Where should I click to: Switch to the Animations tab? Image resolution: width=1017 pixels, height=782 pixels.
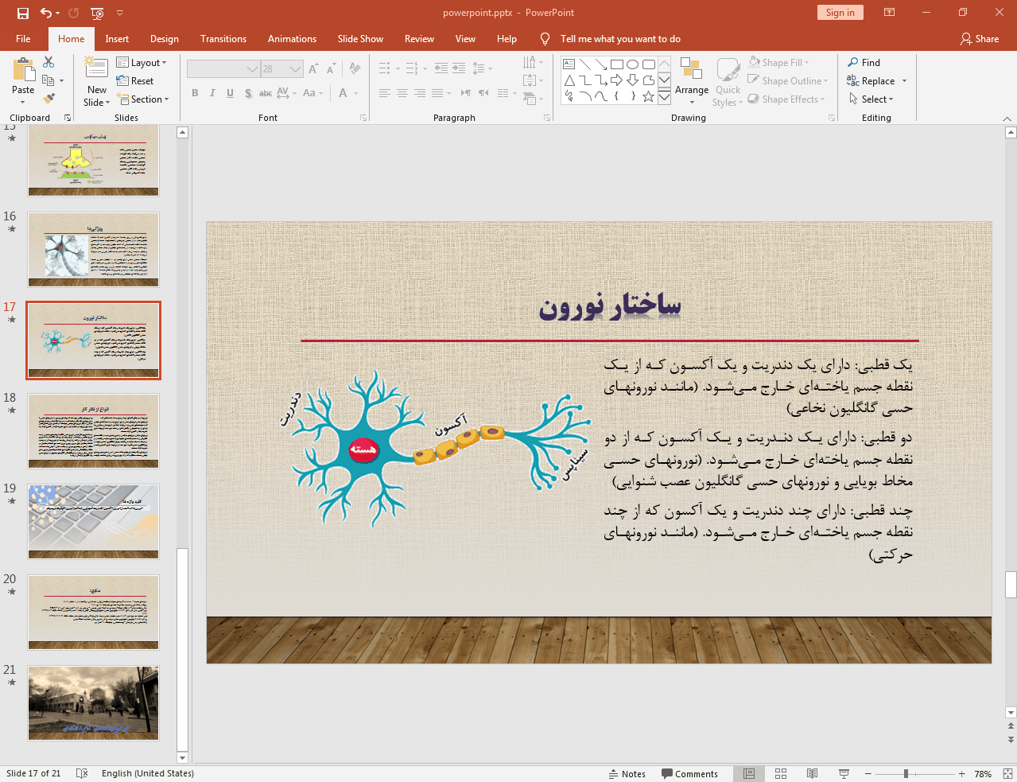pyautogui.click(x=292, y=38)
